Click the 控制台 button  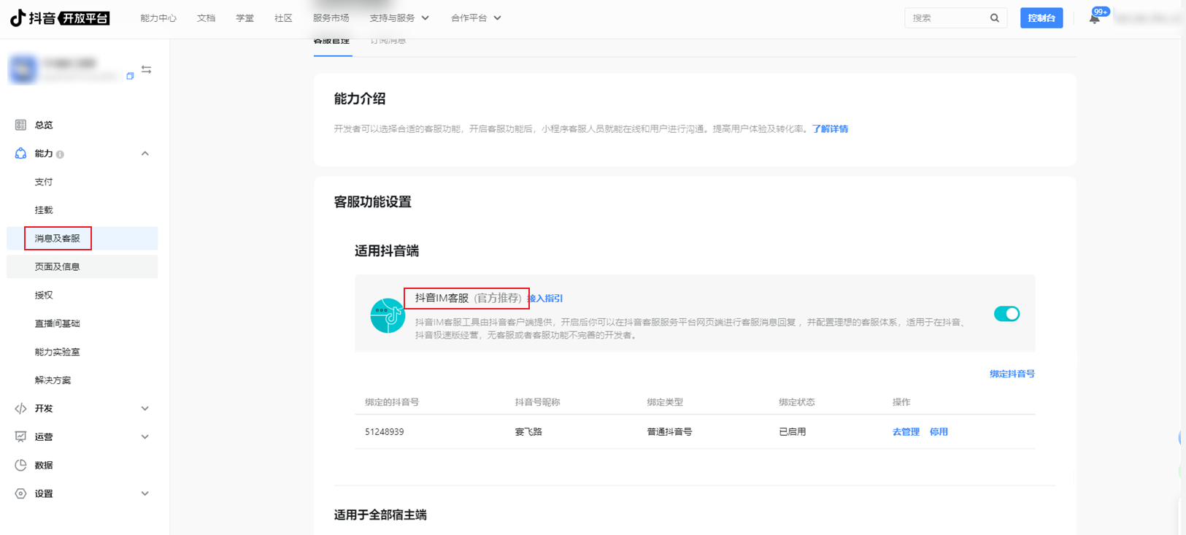(1041, 18)
